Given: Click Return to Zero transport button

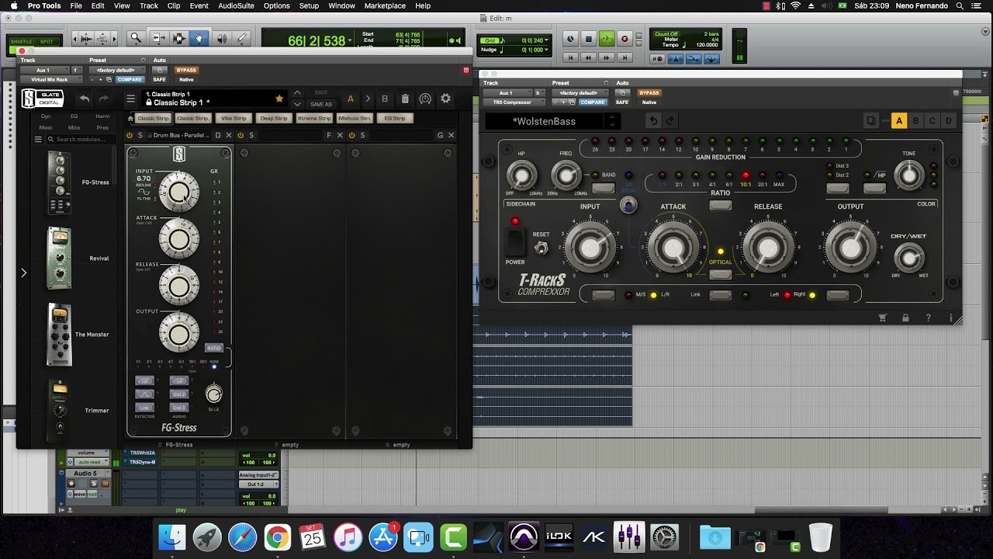Looking at the screenshot, I should tap(570, 57).
